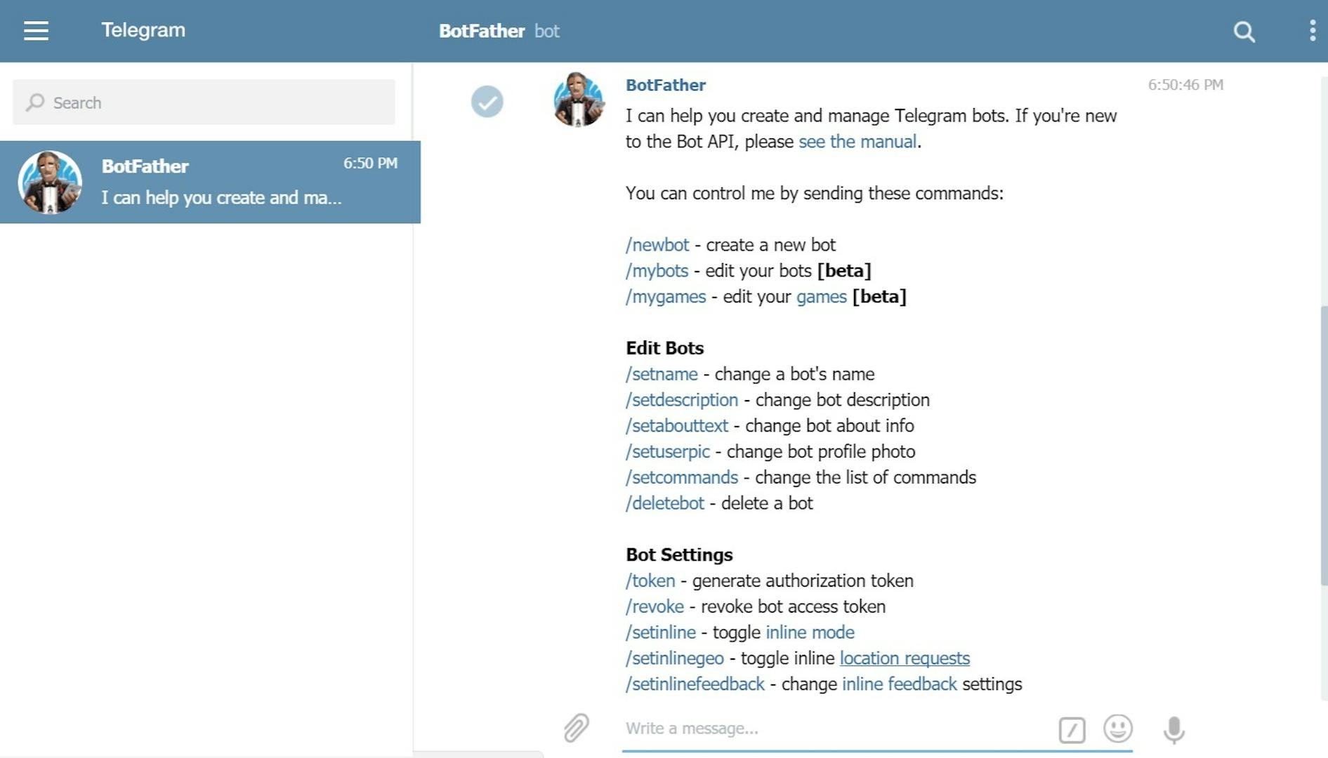Click the microphone voice message icon
The height and width of the screenshot is (758, 1328).
click(1173, 729)
